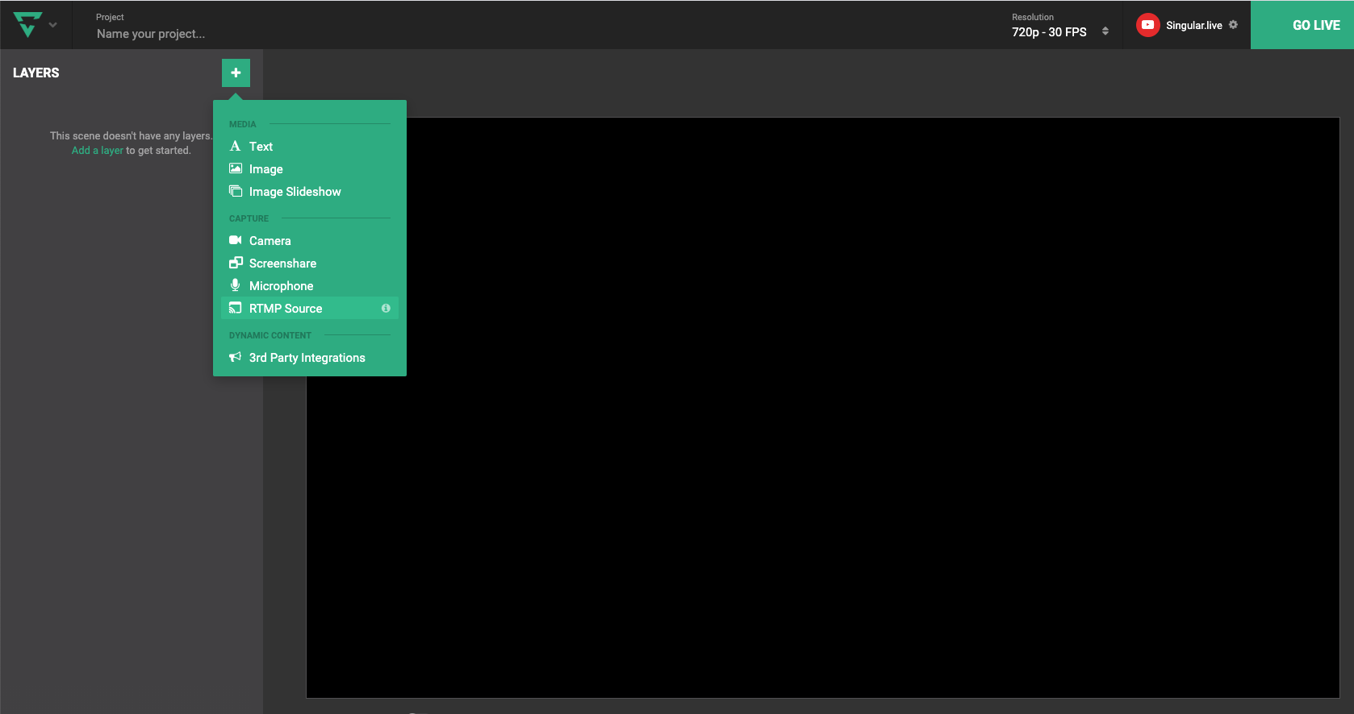Click the Camera video icon
The width and height of the screenshot is (1354, 714).
[x=236, y=240]
